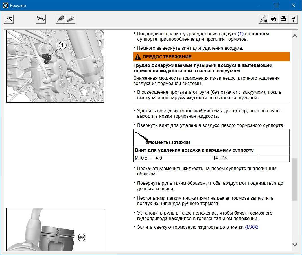Select the '14 Н*м' torque value cell
The image size is (302, 255).
(x=235, y=158)
